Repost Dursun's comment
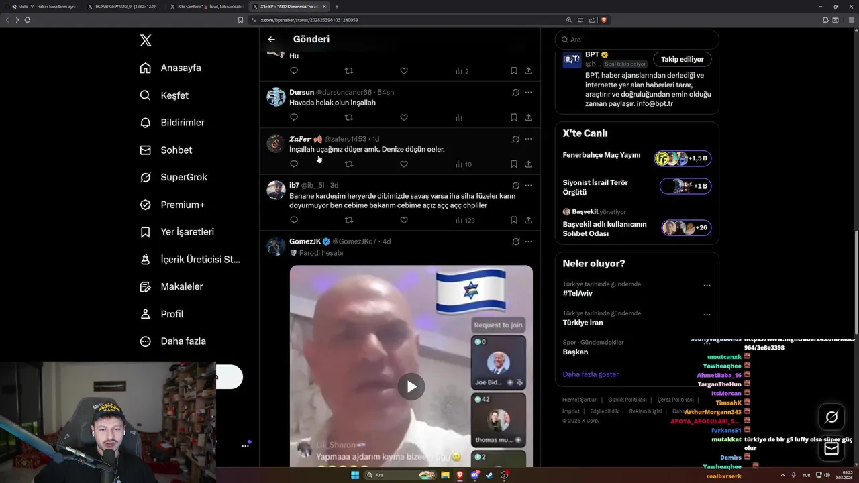Viewport: 859px width, 483px height. pyautogui.click(x=349, y=117)
